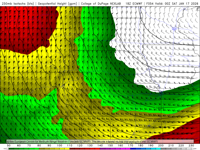Screen dimensions: 200x150
Task: Click 'College of DuPage NEXLAB' in the header
Action: [101, 3]
